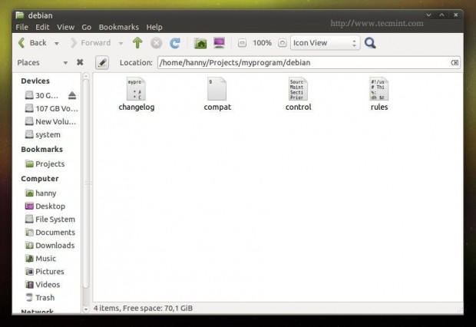This screenshot has width=476, height=327.
Task: Open the Bookmarks menu
Action: (x=119, y=27)
